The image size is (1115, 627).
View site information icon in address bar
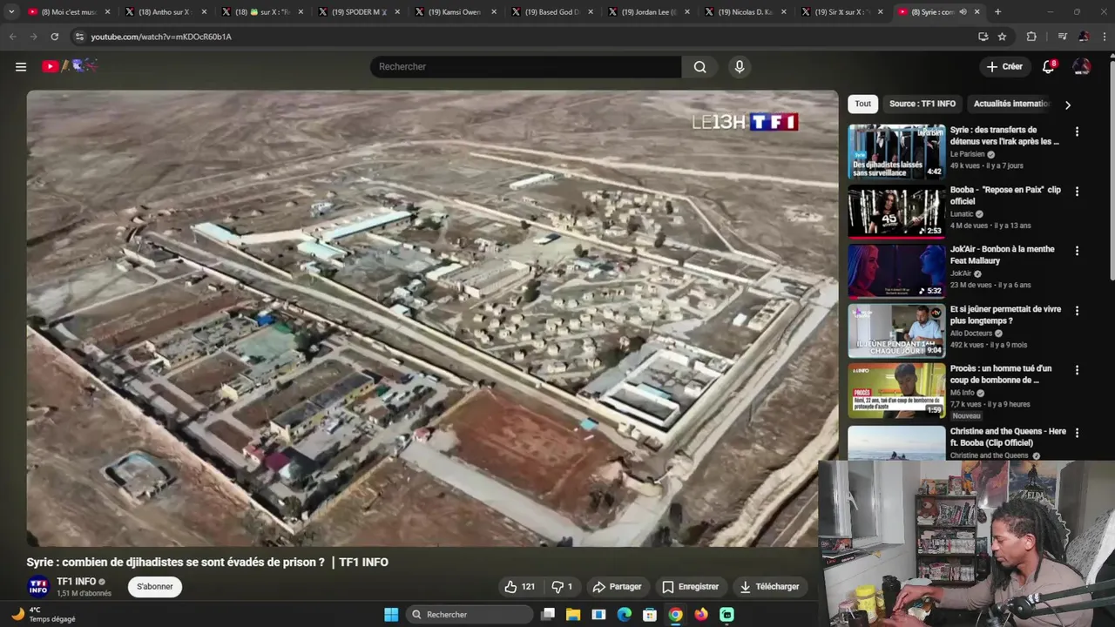coord(79,37)
